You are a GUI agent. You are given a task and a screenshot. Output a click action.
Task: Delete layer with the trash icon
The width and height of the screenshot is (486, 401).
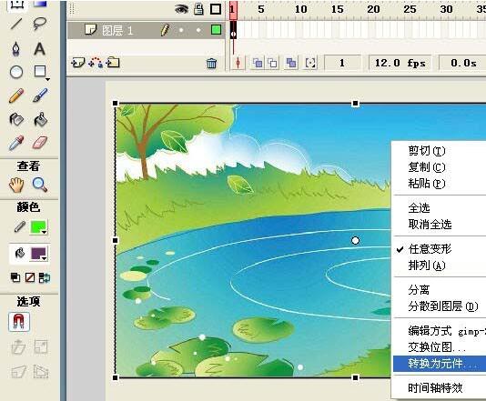point(211,63)
